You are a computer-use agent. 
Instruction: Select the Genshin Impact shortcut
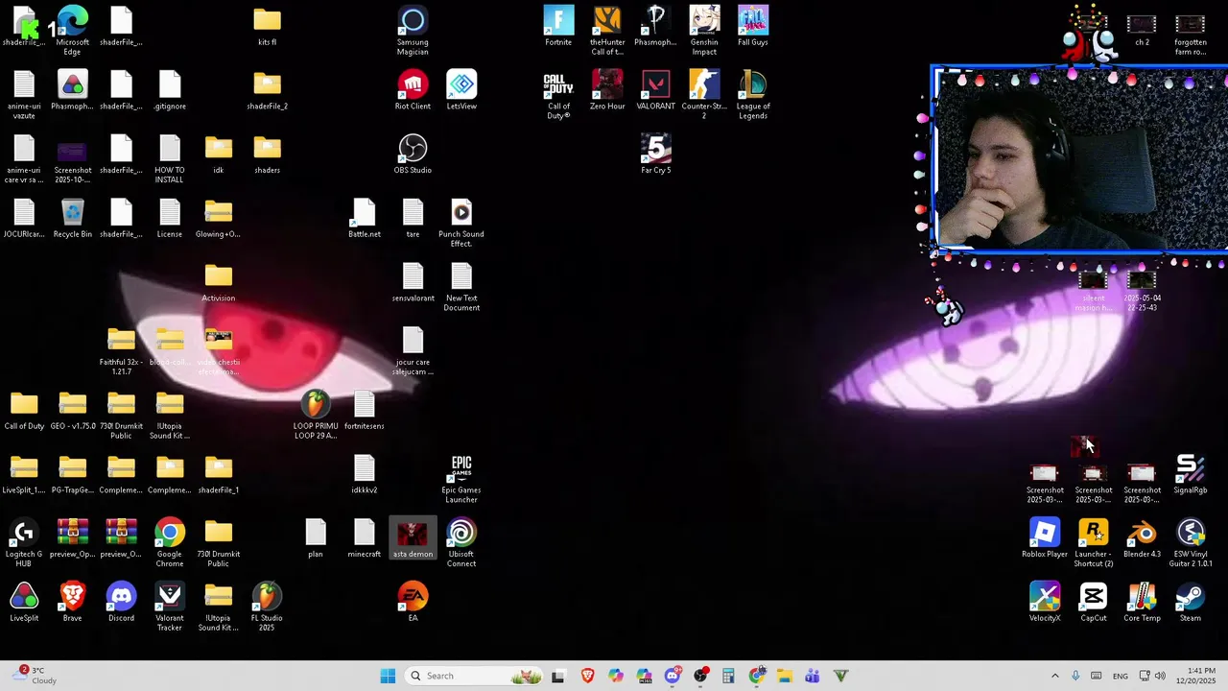point(704,30)
